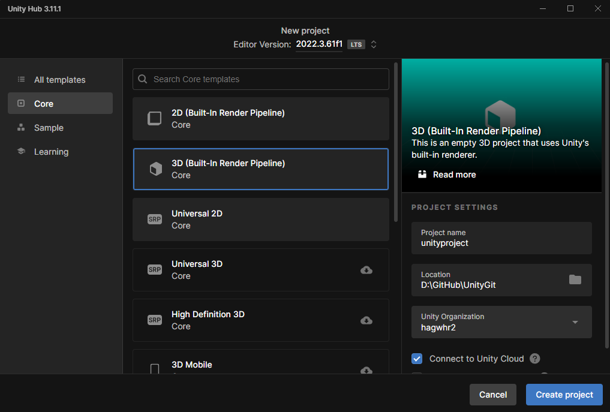Select the High Definition 3D template title
This screenshot has width=610, height=412.
point(208,314)
